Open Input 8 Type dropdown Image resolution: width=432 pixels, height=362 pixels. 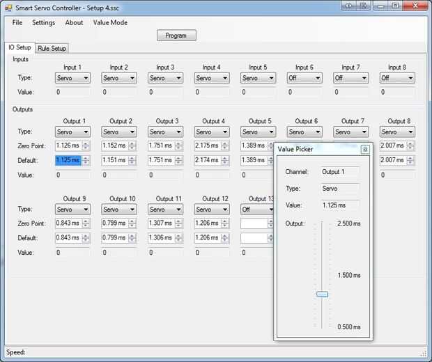click(x=397, y=78)
